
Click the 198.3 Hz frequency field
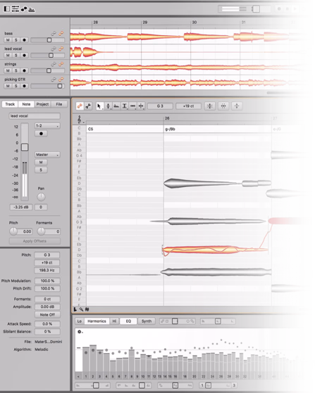(47, 270)
